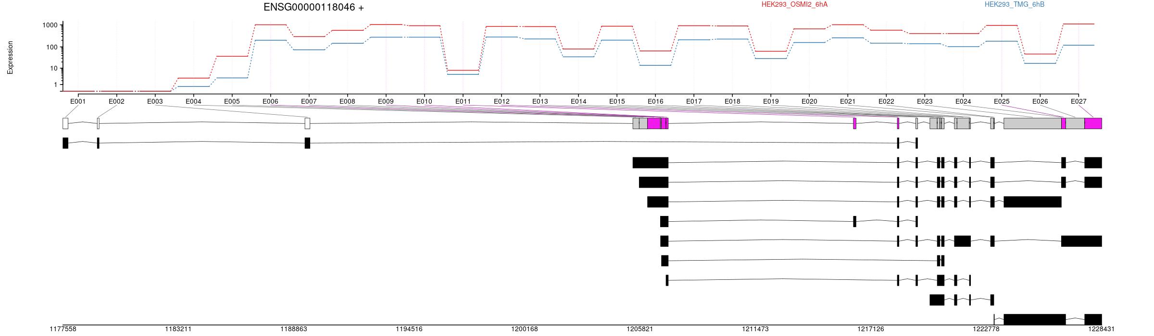Click genomic coordinate 1222778

[986, 329]
